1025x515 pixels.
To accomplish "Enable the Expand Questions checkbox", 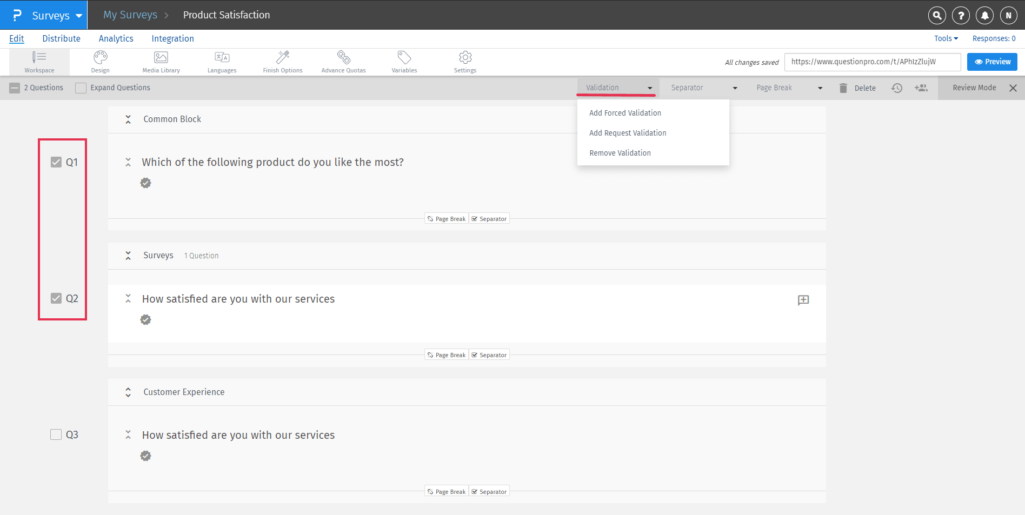I will pyautogui.click(x=81, y=88).
